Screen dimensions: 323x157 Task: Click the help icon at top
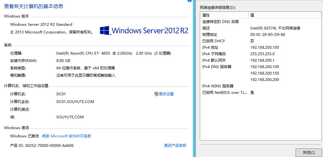(x=190, y=1)
